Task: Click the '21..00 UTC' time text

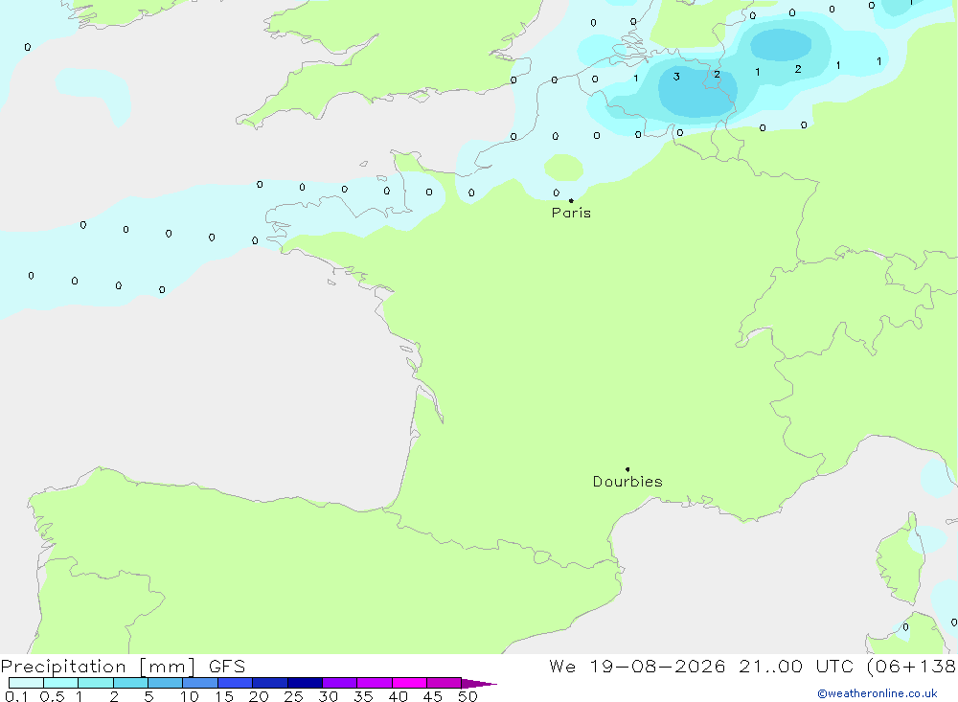Action: (795, 667)
